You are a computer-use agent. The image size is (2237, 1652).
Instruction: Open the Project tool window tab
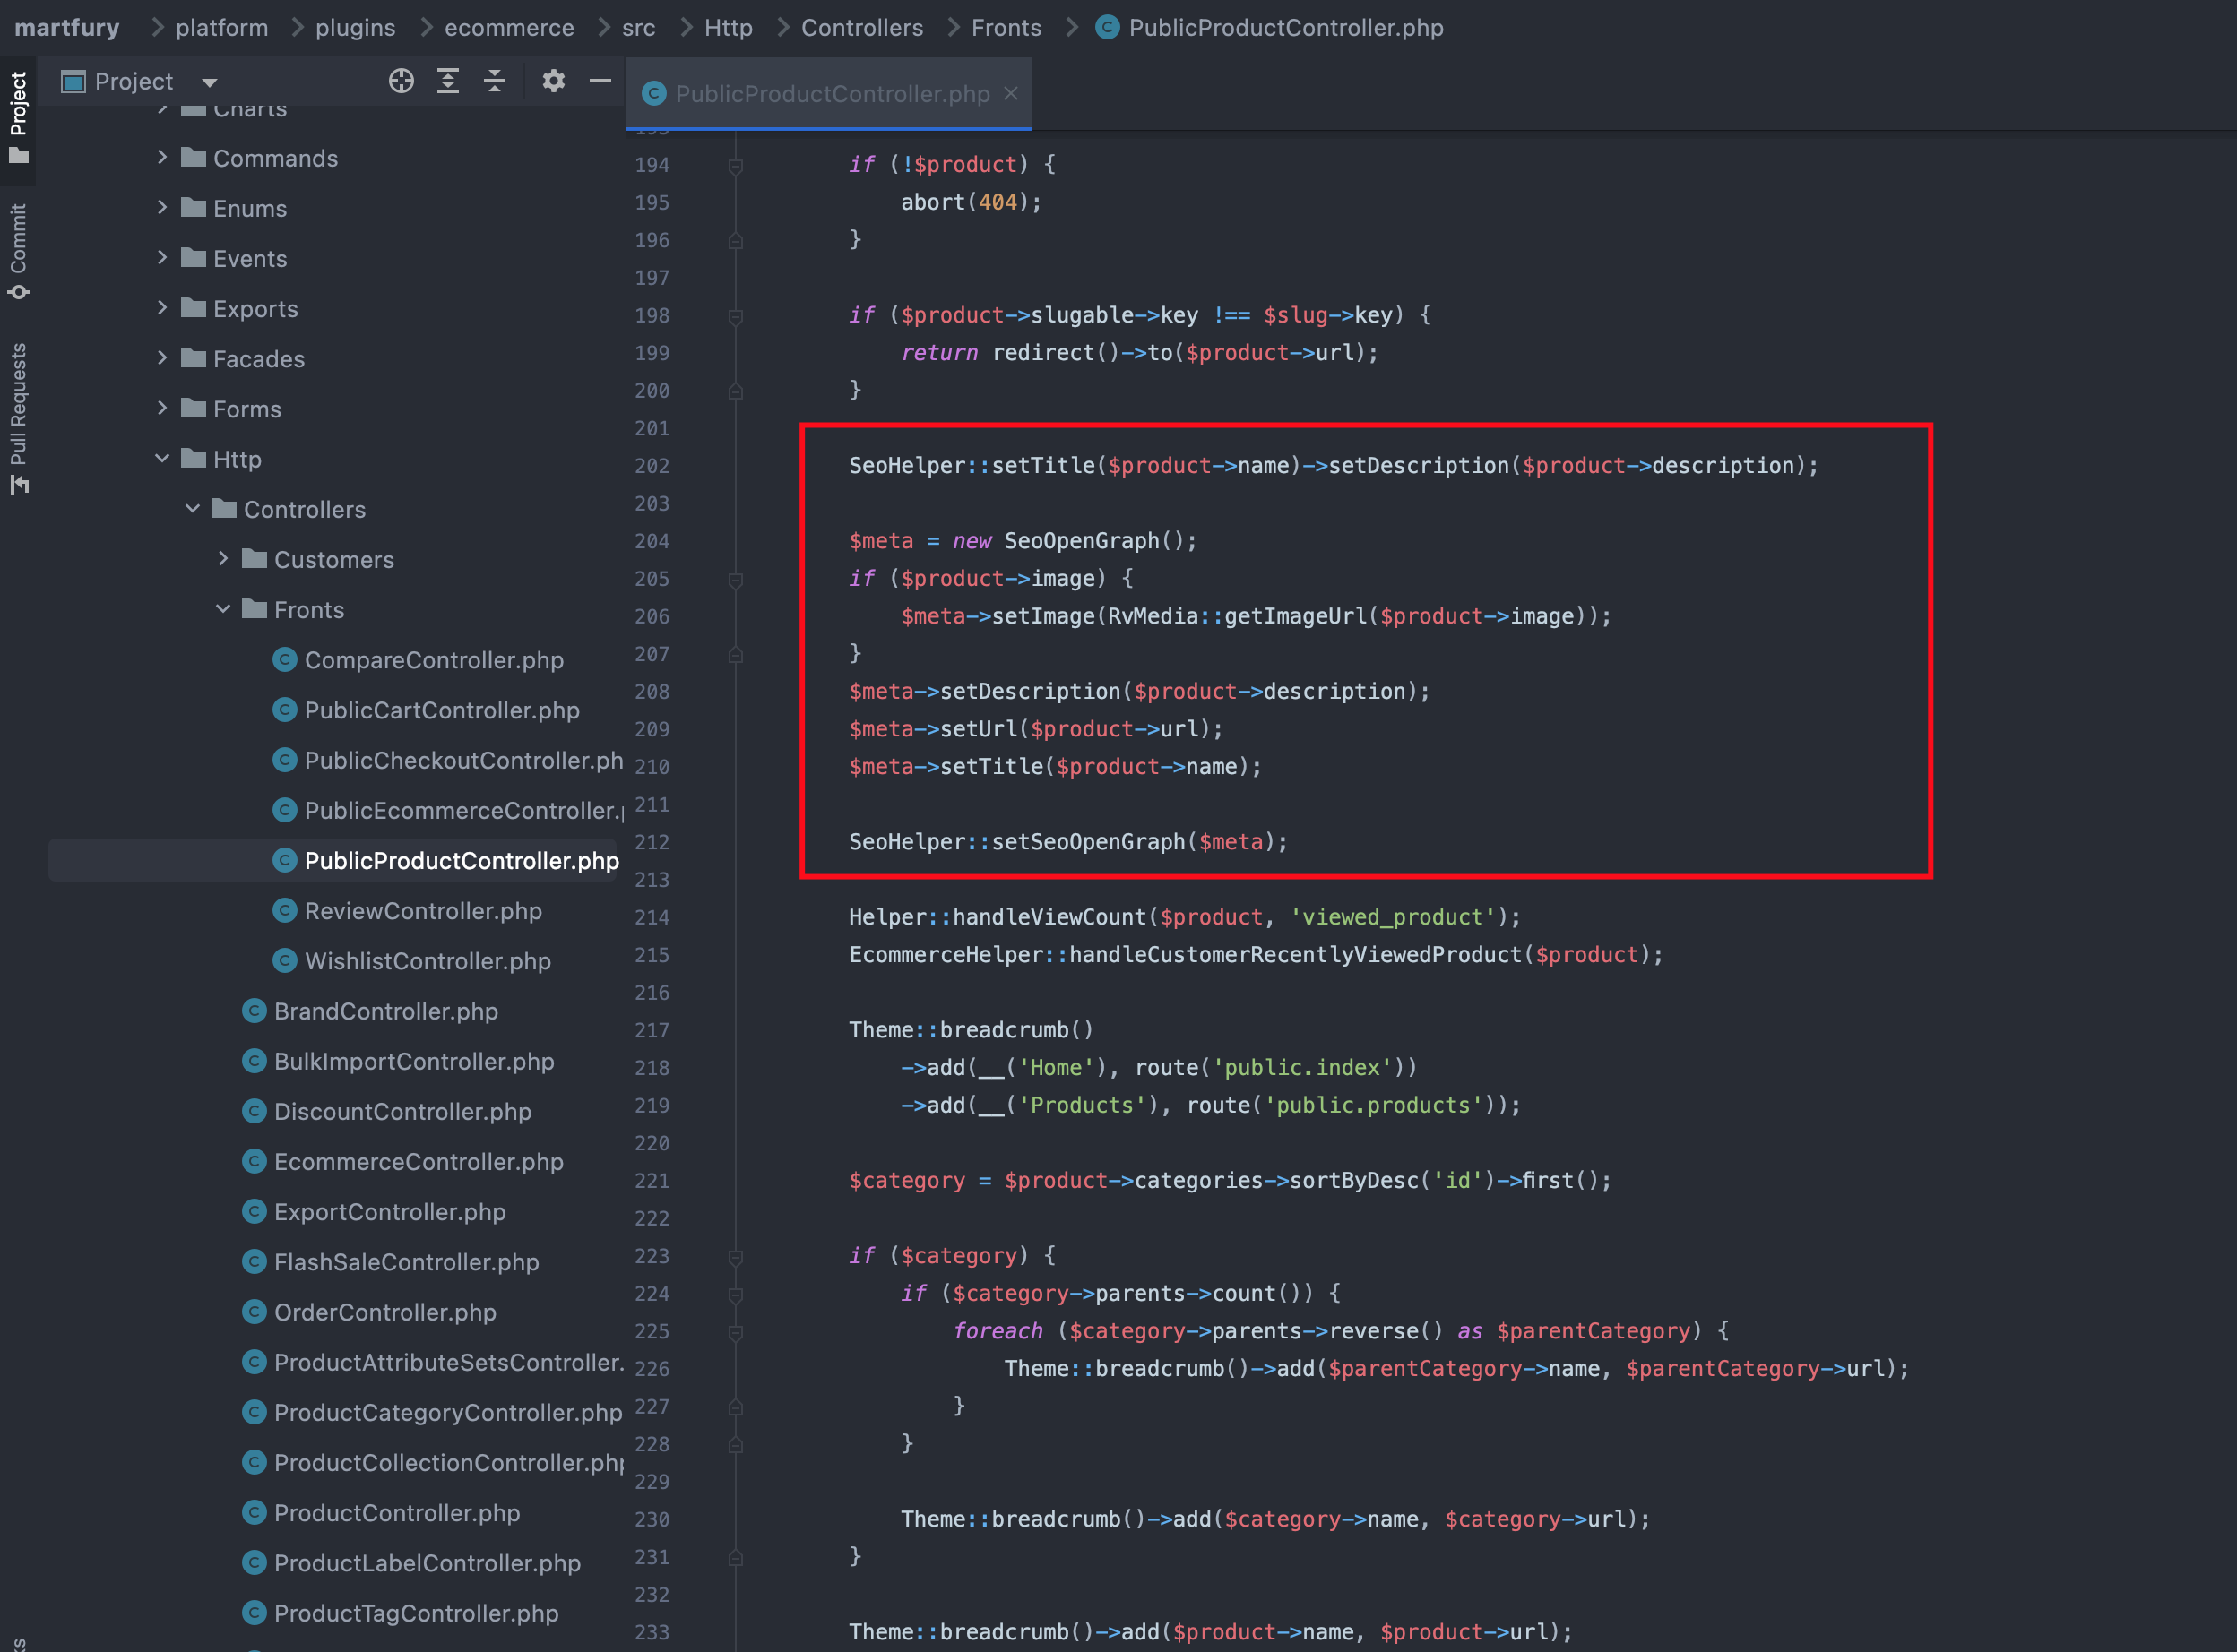18,118
